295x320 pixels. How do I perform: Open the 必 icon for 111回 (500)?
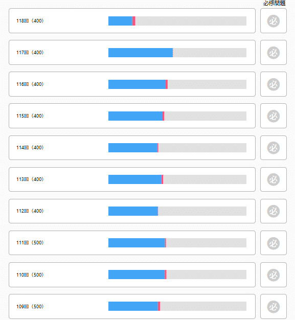click(x=274, y=243)
